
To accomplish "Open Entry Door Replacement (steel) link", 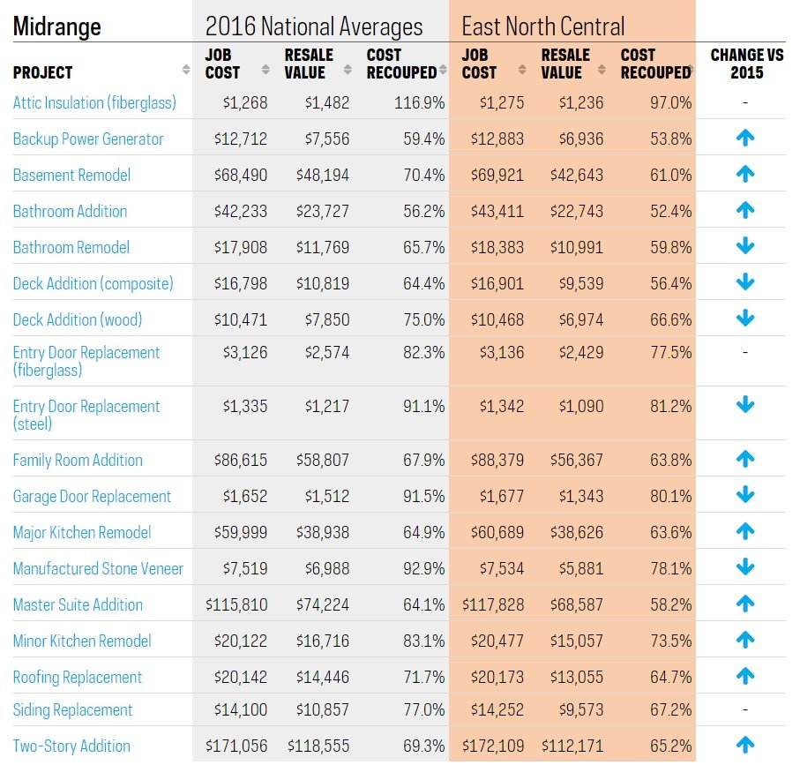I will (x=86, y=415).
